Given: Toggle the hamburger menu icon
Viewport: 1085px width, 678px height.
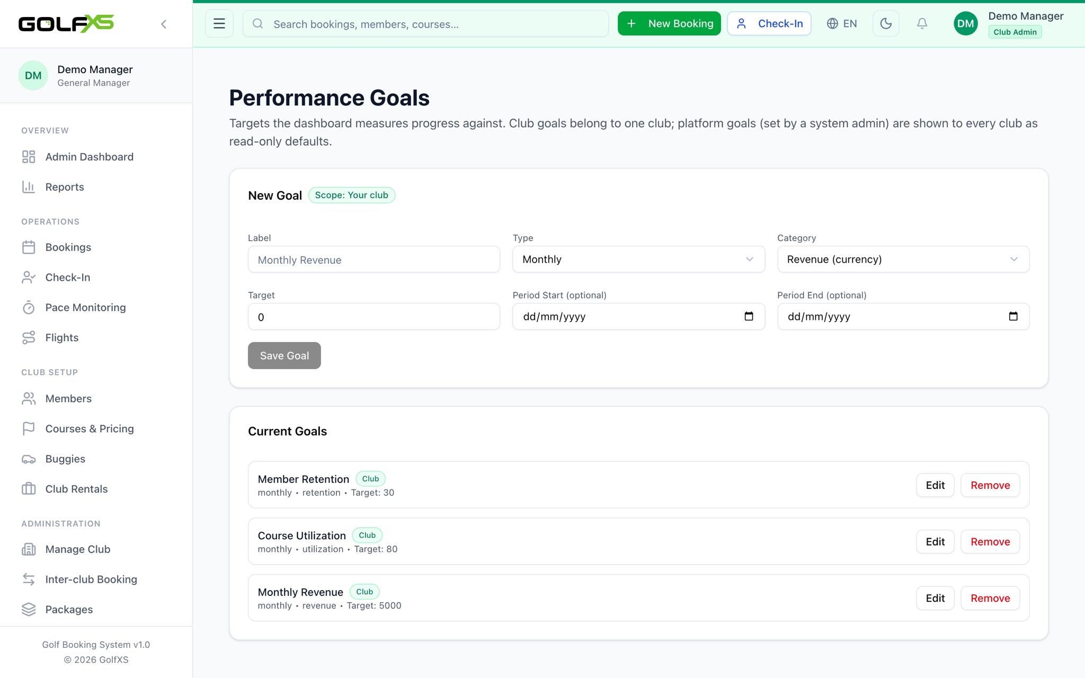Looking at the screenshot, I should 219,24.
